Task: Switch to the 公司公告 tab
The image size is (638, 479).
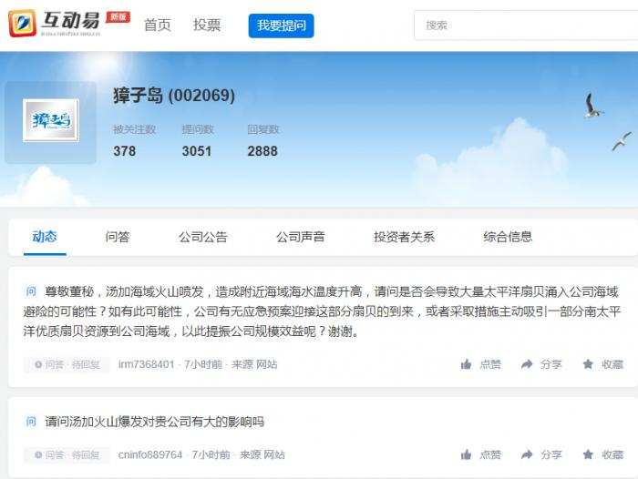Action: click(x=202, y=237)
